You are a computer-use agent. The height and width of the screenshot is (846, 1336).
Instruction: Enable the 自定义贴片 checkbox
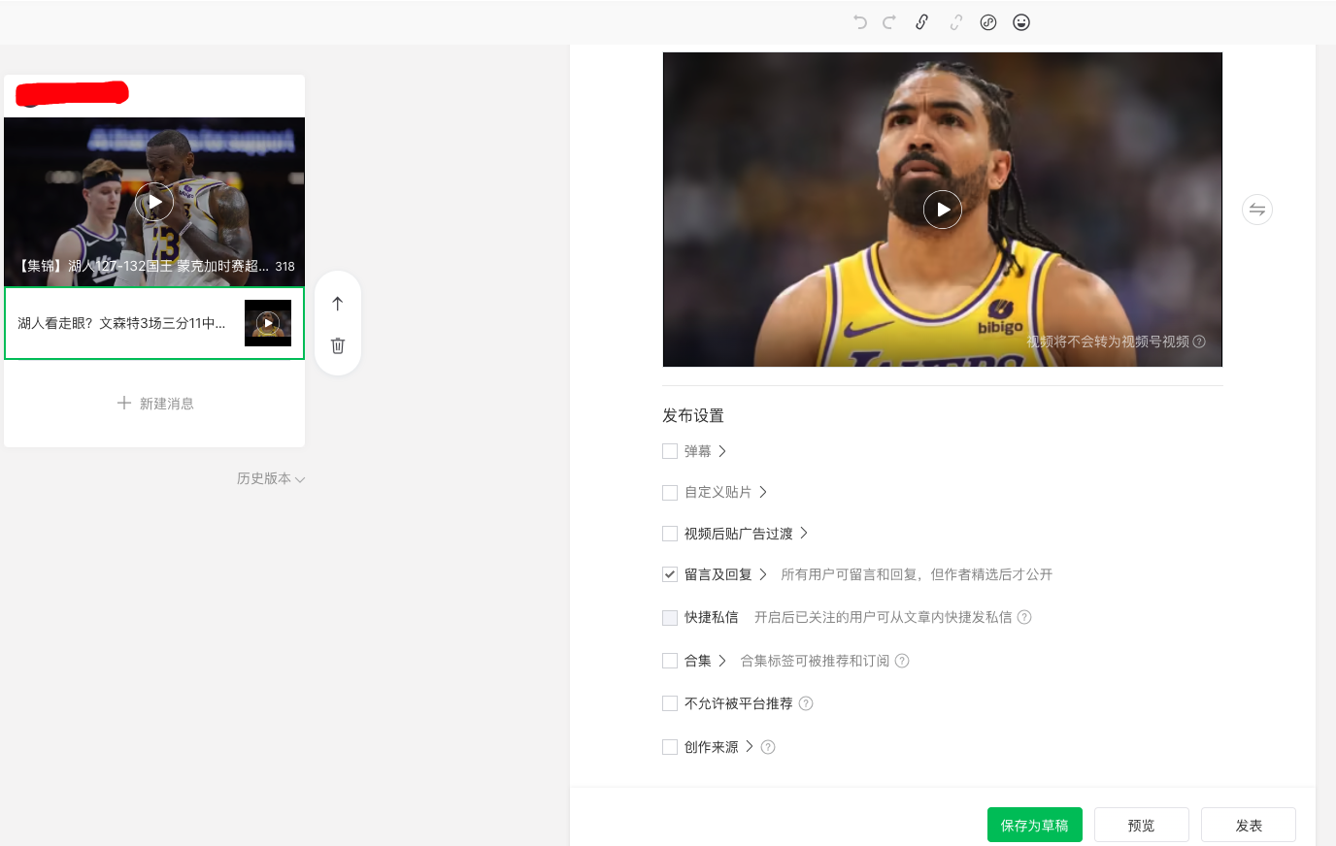coord(670,493)
